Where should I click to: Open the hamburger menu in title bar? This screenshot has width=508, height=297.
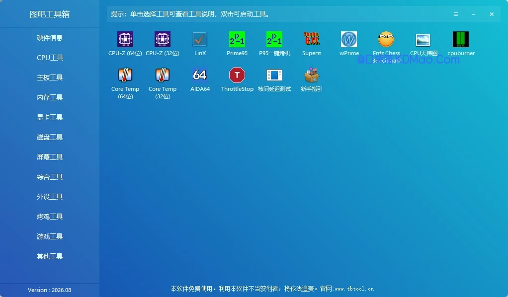pos(455,14)
